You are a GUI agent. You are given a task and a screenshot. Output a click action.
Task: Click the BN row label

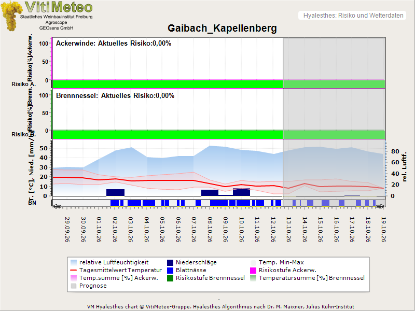coord(32,203)
